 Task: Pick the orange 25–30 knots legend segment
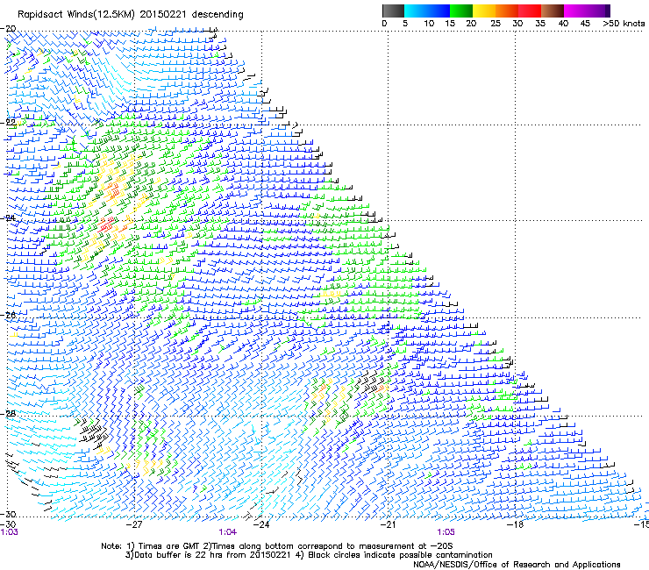(x=507, y=11)
